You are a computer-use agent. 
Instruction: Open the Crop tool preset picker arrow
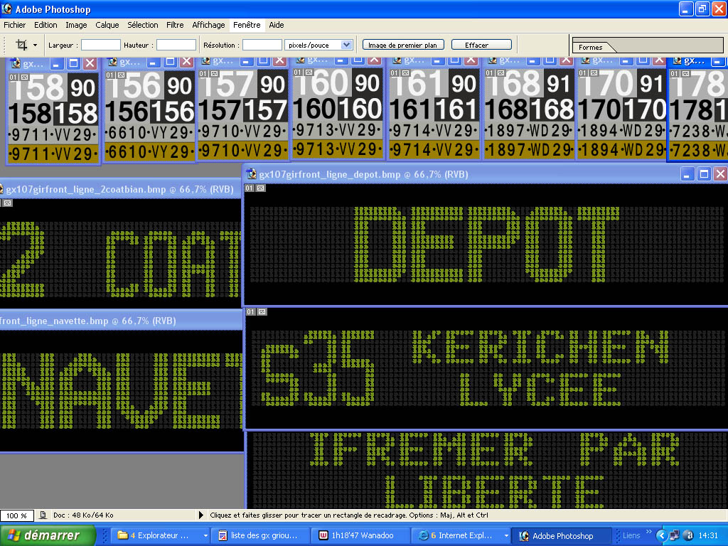(34, 45)
